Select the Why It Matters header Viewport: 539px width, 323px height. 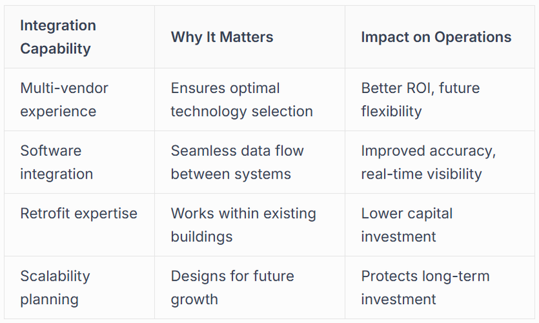(x=222, y=37)
